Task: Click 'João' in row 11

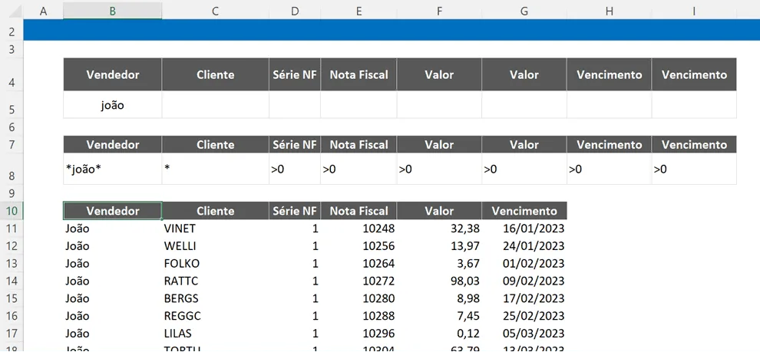Action: 112,228
